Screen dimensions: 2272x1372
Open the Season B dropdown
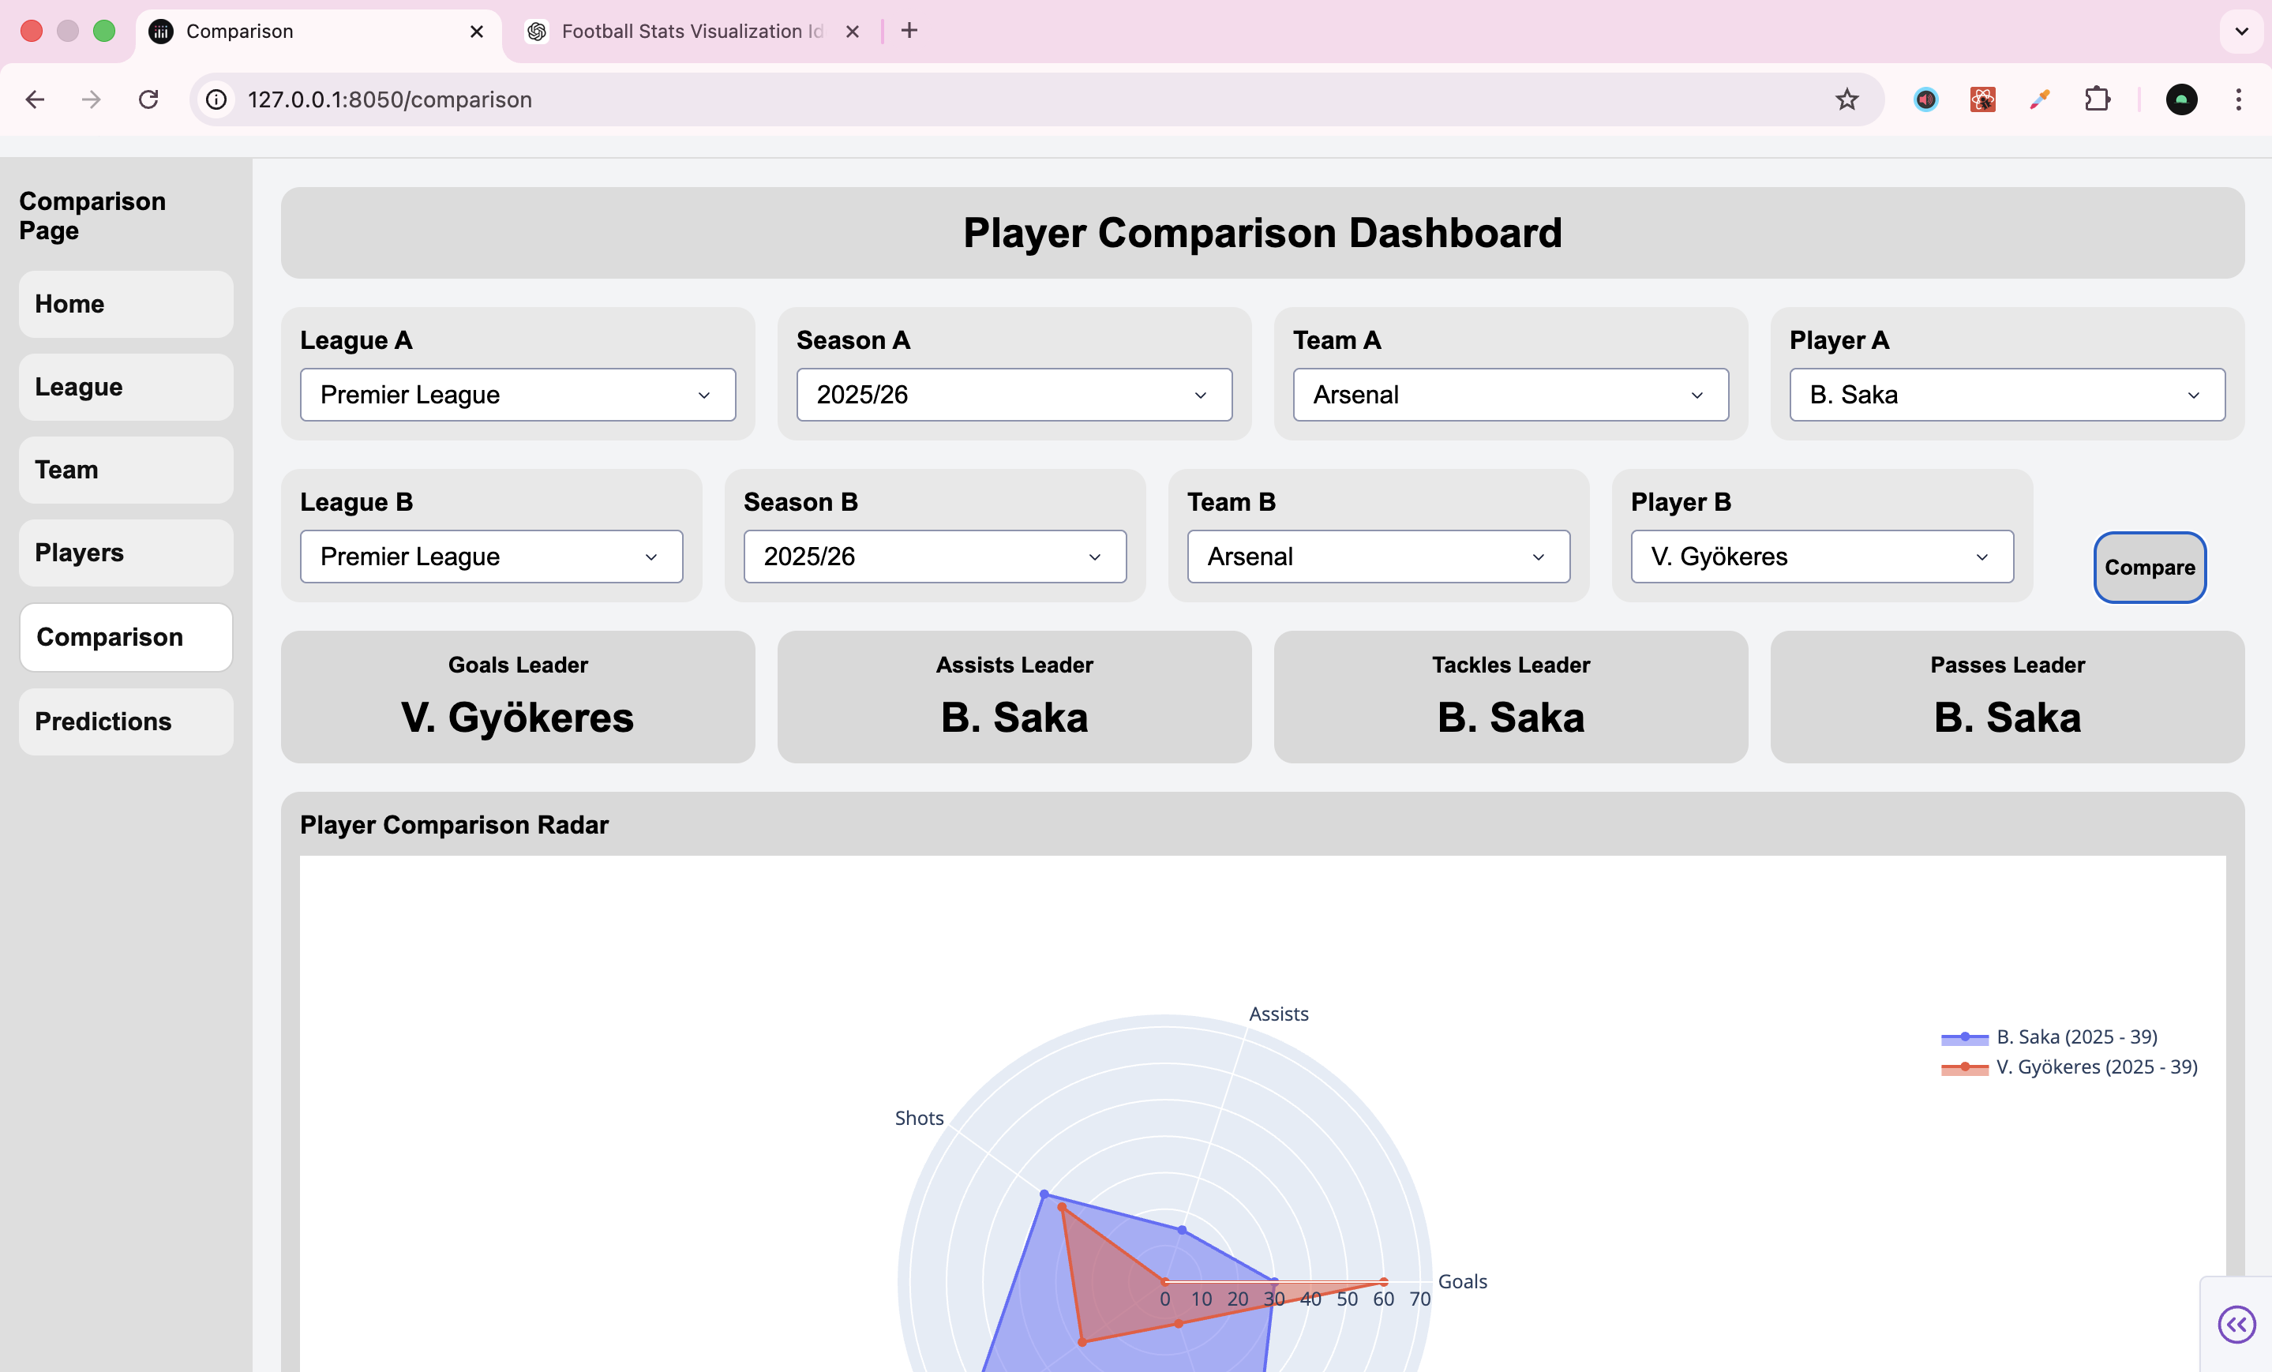pyautogui.click(x=935, y=556)
